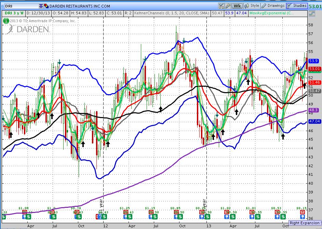Click the date value 'D: 12/30/13'
The width and height of the screenshot is (322, 229).
tap(38, 13)
